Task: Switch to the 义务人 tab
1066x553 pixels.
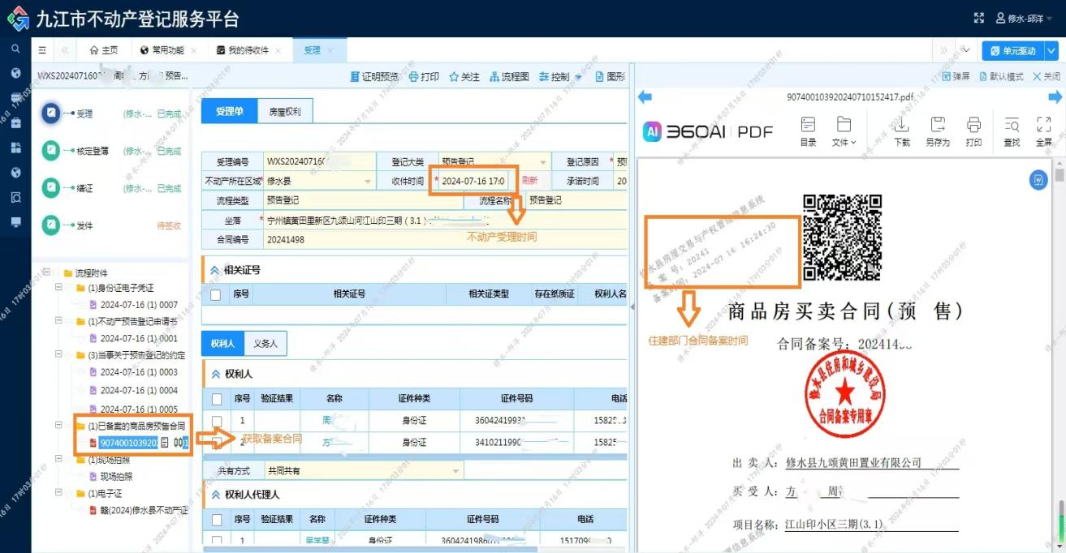Action: (x=265, y=344)
